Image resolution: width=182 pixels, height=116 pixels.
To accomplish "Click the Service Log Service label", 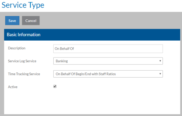I will [22, 61].
